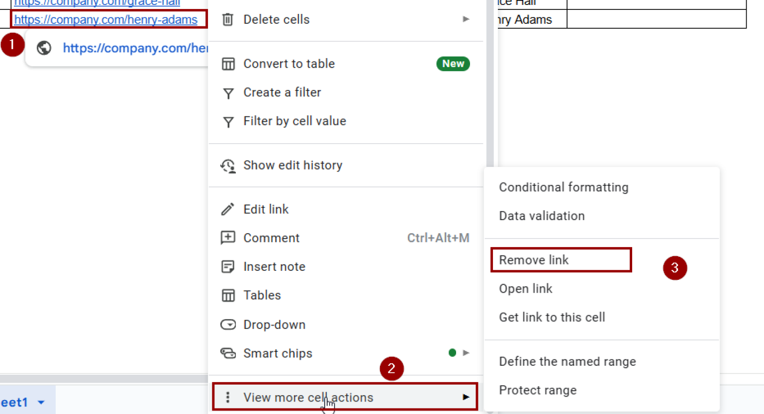Select Data validation option
Image resolution: width=764 pixels, height=414 pixels.
coord(542,216)
